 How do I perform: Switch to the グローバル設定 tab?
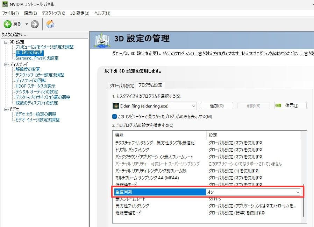(x=122, y=85)
